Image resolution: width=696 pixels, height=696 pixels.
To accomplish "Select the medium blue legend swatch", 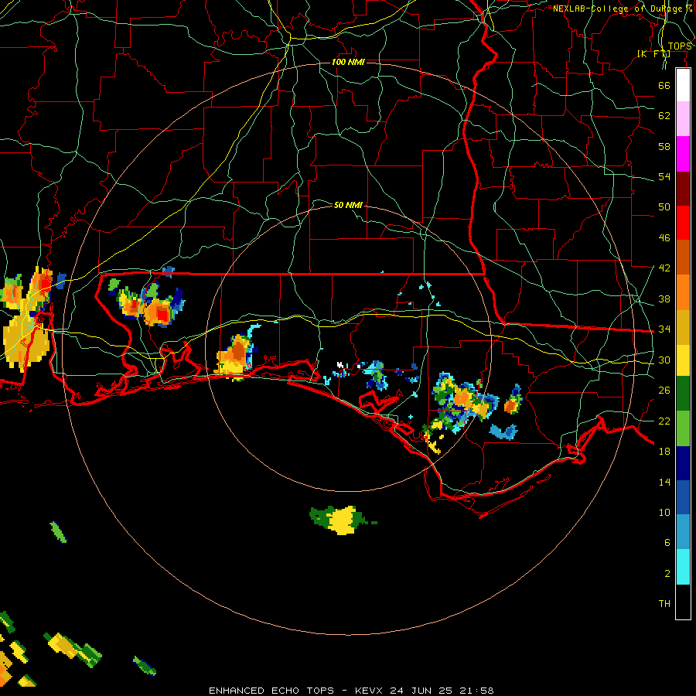I will (x=683, y=497).
